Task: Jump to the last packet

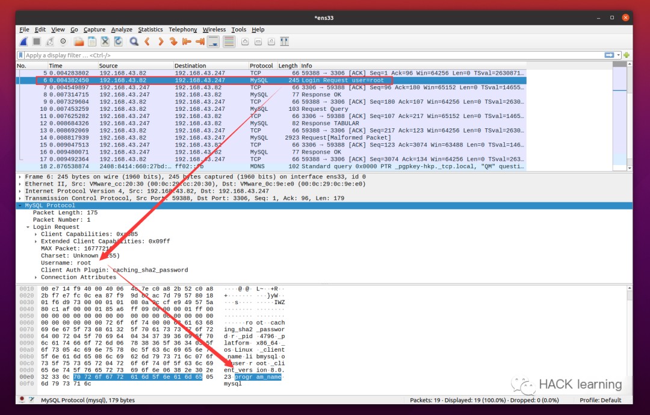Action: [200, 42]
